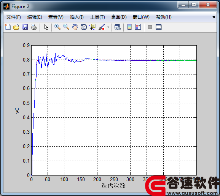Save the figure with the floppy icon
Viewport: 220px width, 196px height.
click(25, 27)
